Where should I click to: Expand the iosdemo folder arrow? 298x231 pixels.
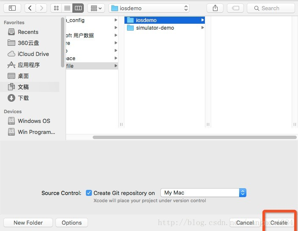(203, 20)
